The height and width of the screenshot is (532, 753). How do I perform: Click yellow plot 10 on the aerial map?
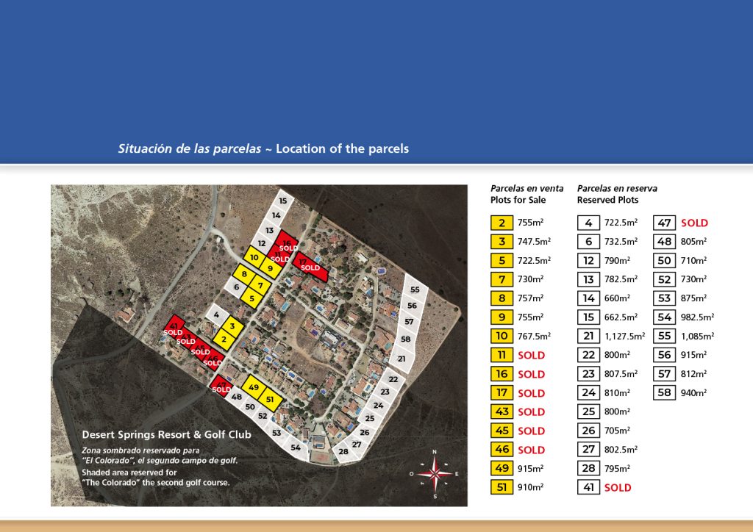[254, 258]
